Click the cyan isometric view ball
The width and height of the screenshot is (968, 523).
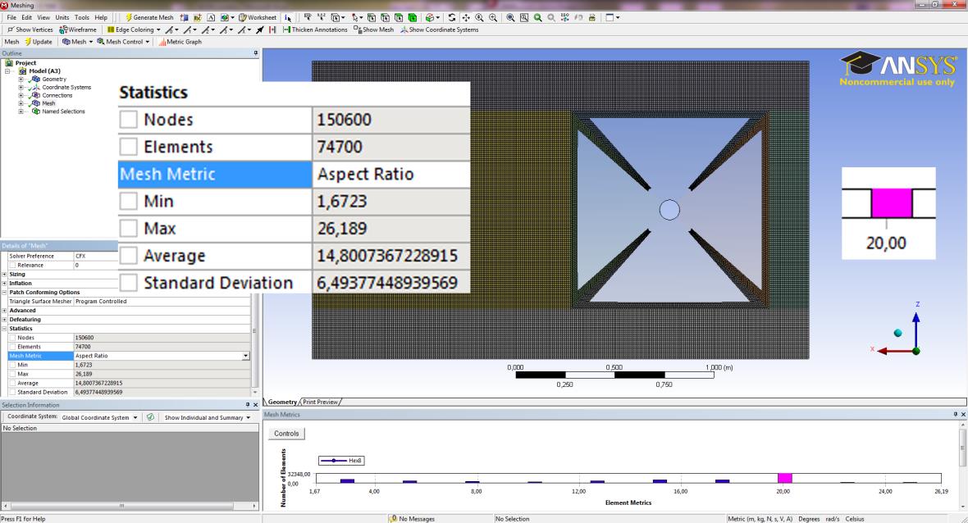point(897,333)
